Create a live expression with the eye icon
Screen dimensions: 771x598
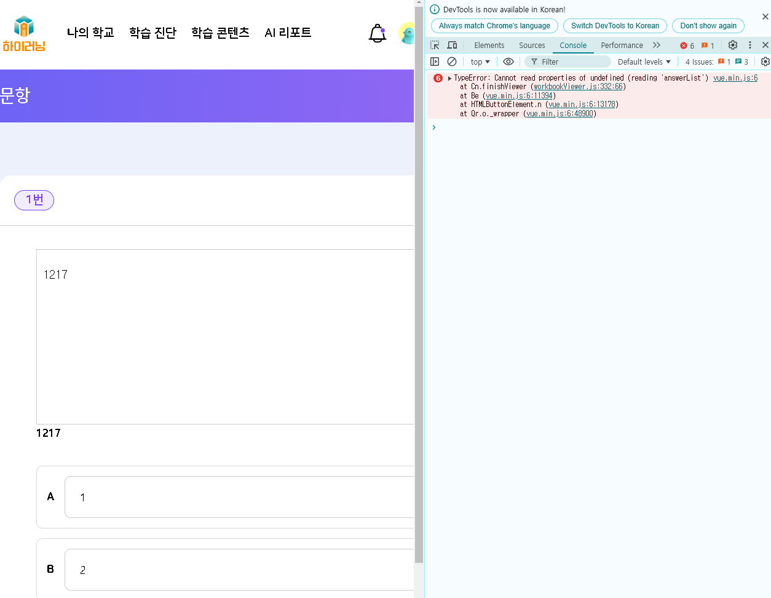coord(508,62)
